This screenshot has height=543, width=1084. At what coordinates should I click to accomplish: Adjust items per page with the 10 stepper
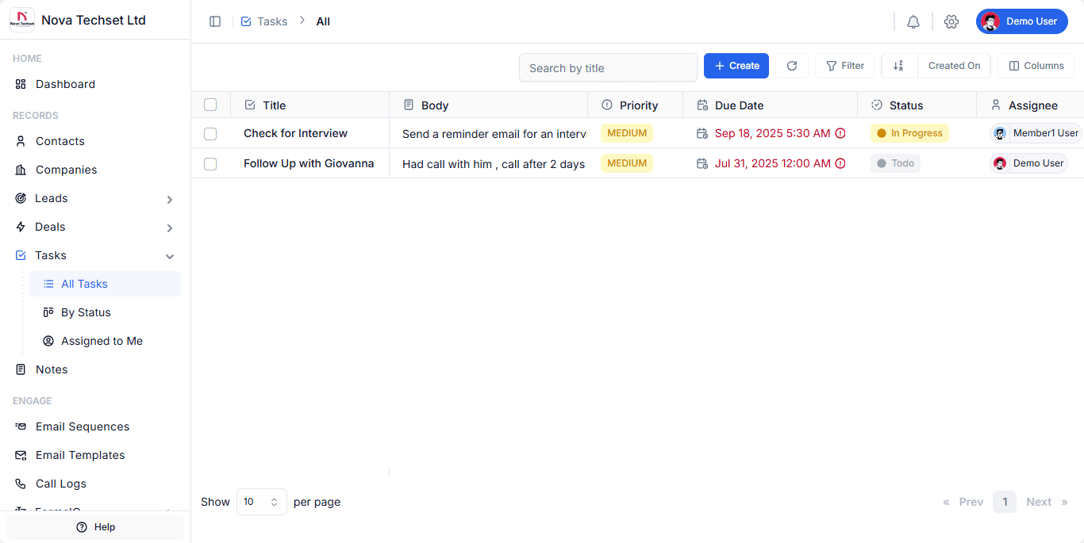(x=275, y=502)
